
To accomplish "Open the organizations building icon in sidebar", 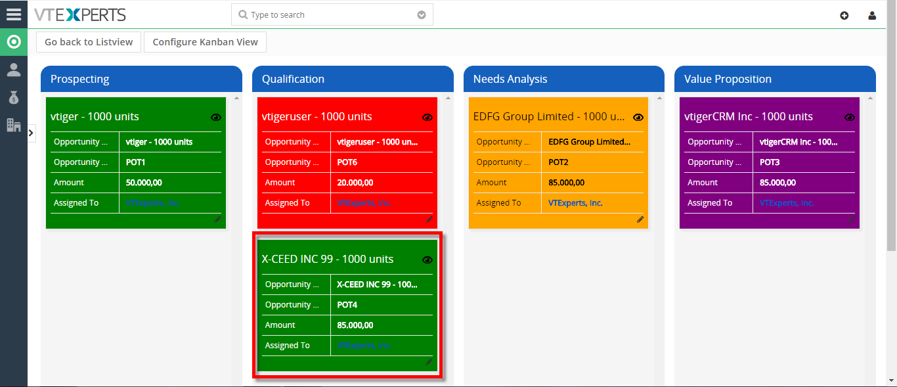I will point(14,125).
